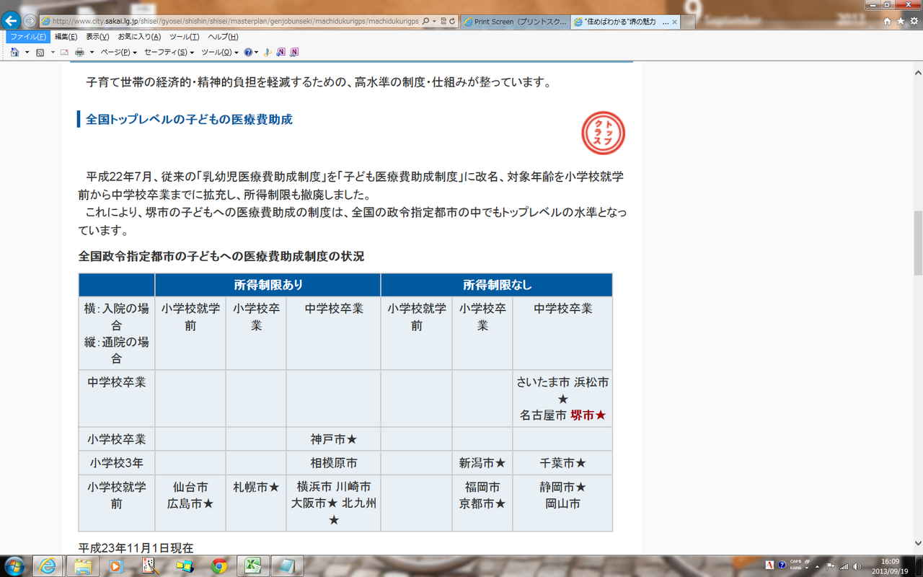Open the セーフティ(S) dropdown
This screenshot has width=923, height=577.
(169, 52)
